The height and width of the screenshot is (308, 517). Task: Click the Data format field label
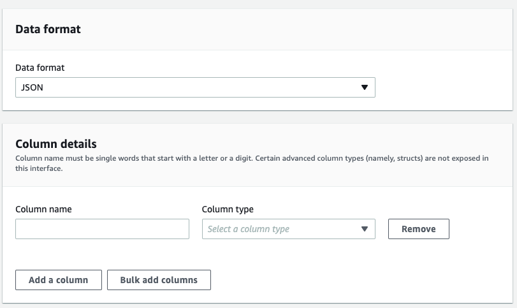click(x=40, y=68)
